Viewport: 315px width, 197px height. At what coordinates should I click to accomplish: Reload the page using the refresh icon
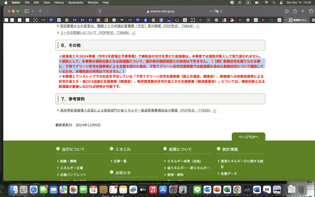coord(221,11)
